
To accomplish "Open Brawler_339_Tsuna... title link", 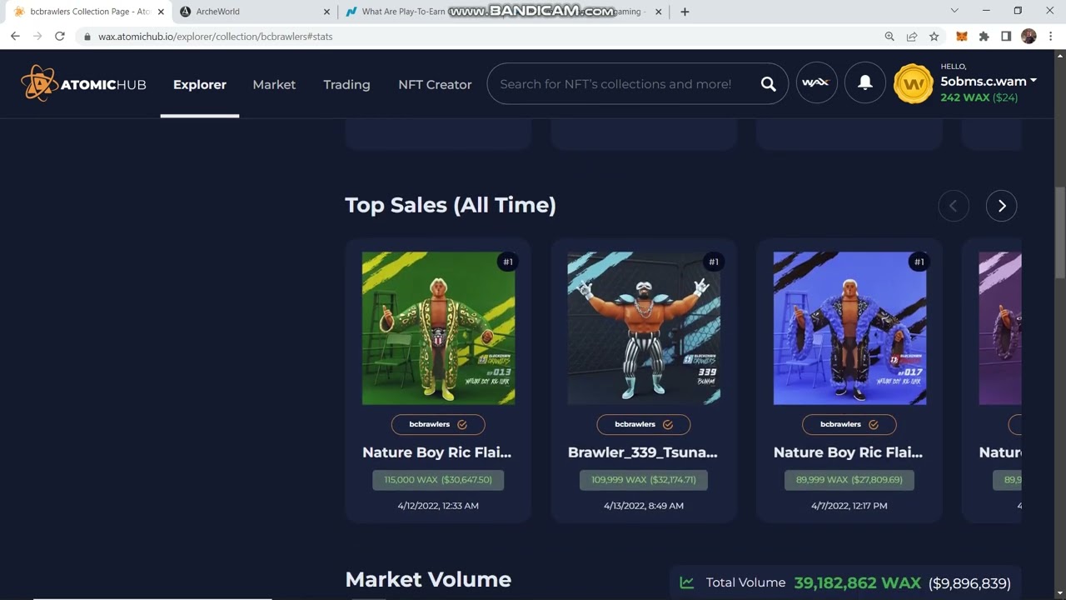I will [x=642, y=452].
